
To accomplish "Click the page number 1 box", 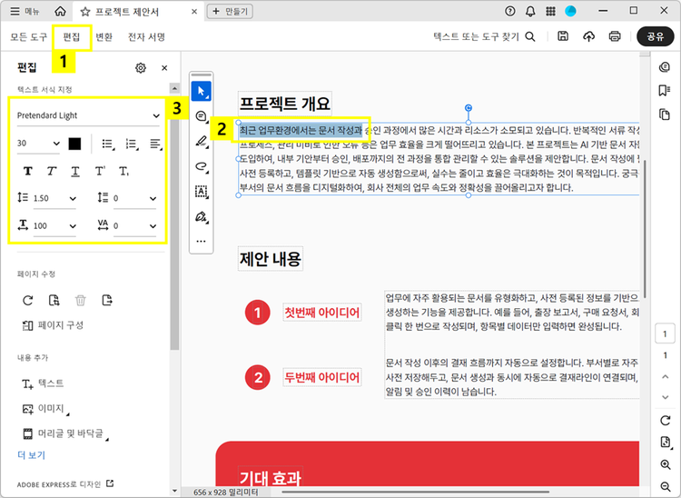I will click(x=665, y=334).
